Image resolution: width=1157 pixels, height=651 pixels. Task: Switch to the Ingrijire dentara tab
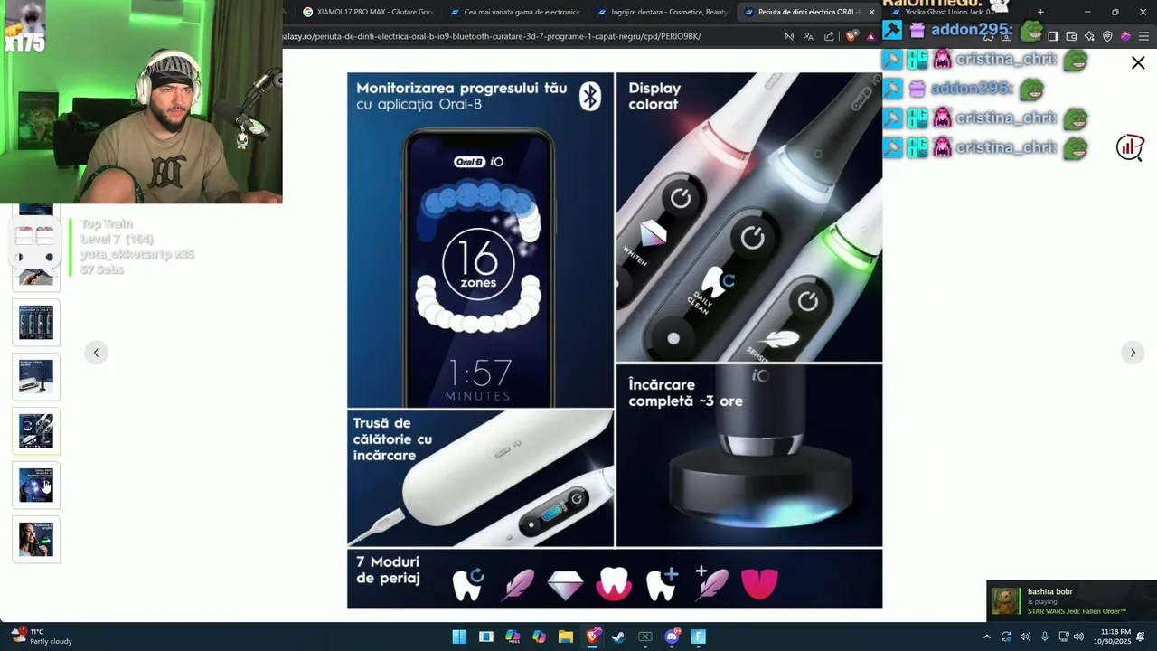(663, 12)
